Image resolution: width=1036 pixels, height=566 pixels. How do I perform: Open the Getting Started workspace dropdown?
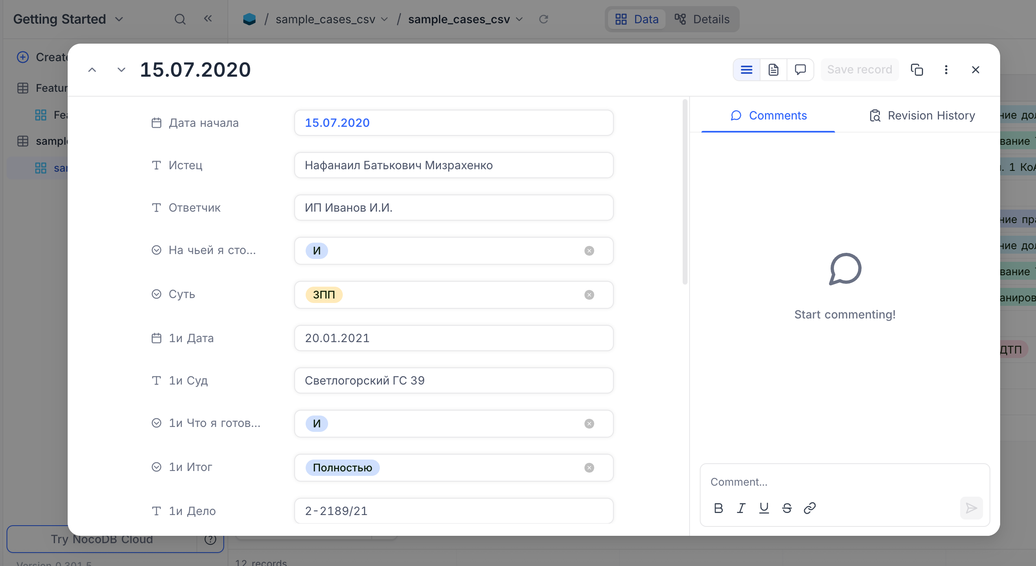point(68,19)
